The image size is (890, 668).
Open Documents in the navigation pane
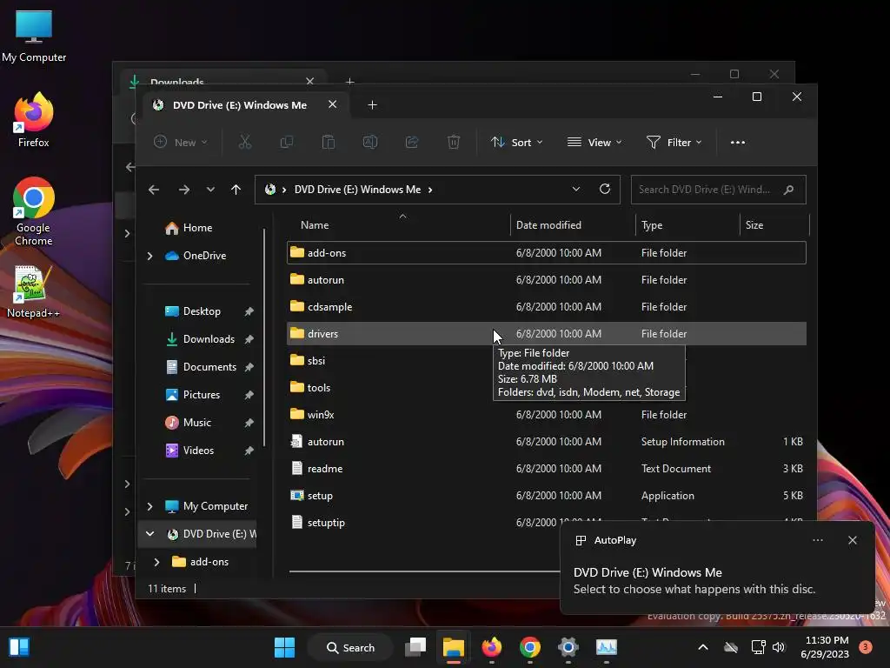click(x=209, y=367)
